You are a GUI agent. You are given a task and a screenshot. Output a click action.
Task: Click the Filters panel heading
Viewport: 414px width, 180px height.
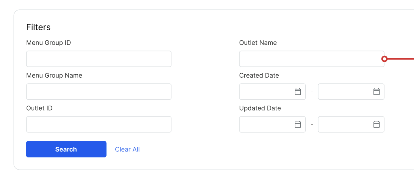39,27
